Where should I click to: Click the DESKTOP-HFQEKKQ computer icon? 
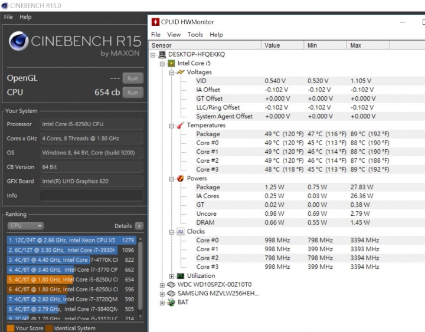pos(162,54)
